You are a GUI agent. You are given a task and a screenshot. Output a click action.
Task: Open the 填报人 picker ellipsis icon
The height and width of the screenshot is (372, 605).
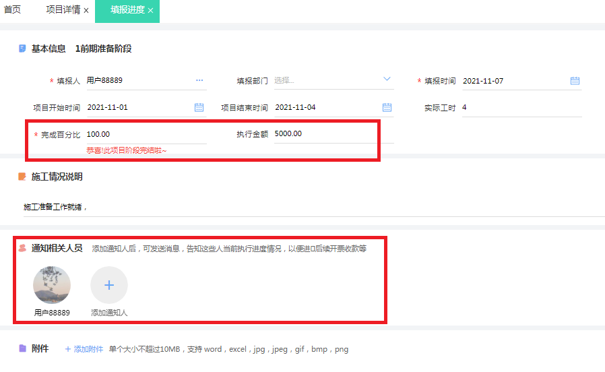coord(199,80)
